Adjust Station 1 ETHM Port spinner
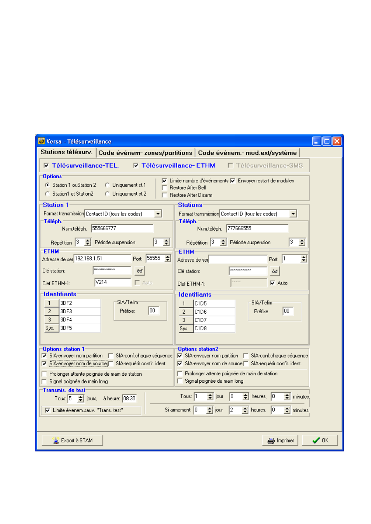Screen dimensions: 371x524 point(167,259)
